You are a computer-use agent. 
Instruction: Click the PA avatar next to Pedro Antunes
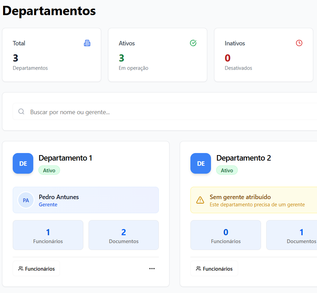coord(26,200)
